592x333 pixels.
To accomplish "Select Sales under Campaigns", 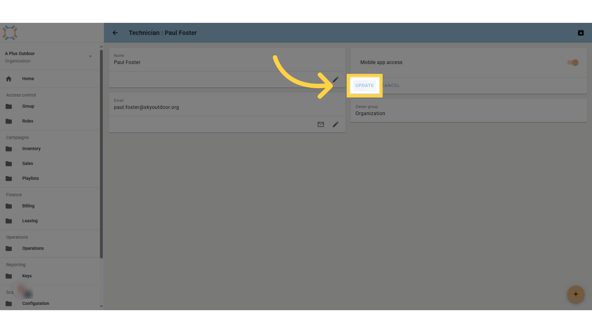I will 27,163.
